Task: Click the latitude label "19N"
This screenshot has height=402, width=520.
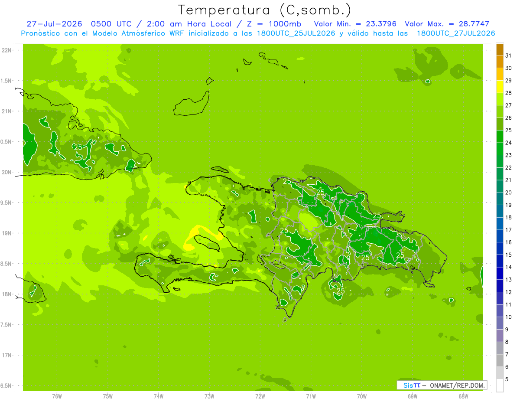Action: pos(7,233)
